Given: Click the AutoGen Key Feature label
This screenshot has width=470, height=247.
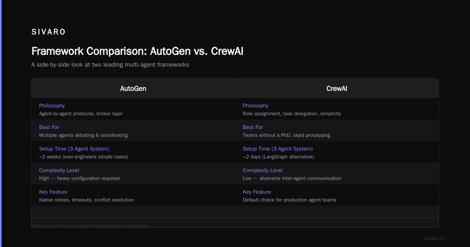Looking at the screenshot, I should pos(53,192).
